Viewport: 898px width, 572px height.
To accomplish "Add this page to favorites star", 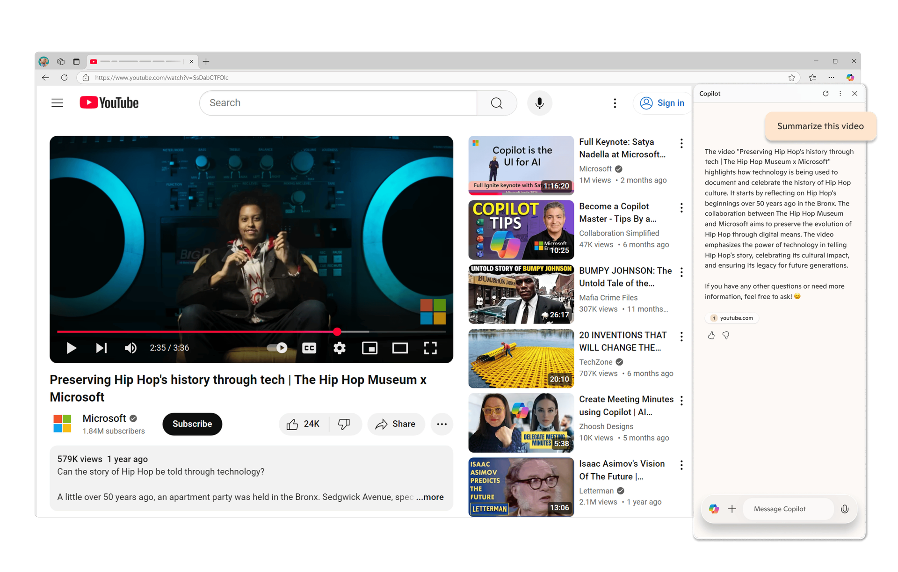I will pos(791,78).
